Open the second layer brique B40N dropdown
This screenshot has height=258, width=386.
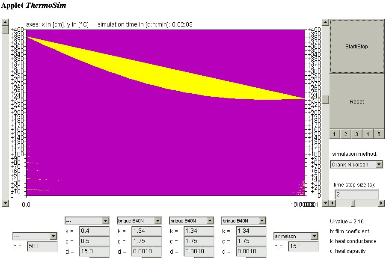click(x=139, y=221)
